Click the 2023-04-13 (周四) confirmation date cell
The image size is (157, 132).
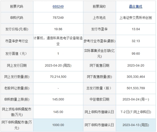(136, 125)
